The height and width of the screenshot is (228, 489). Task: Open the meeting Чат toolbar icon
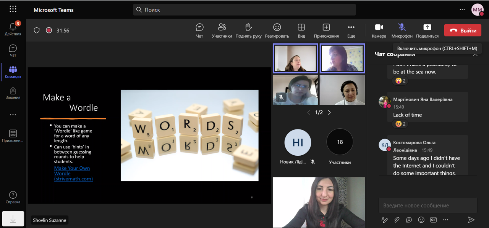coord(199,30)
